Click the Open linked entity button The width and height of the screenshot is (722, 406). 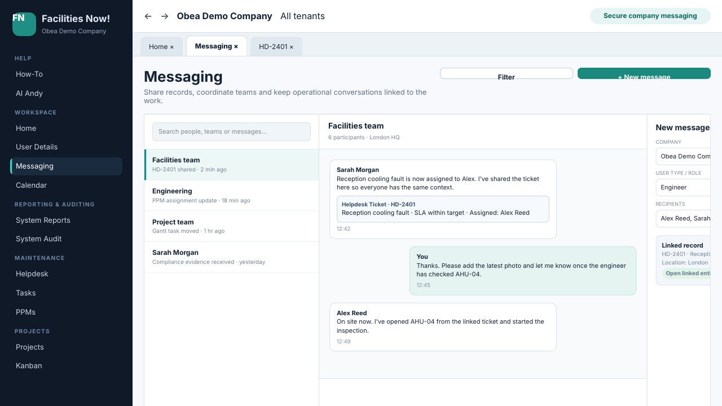pos(686,273)
